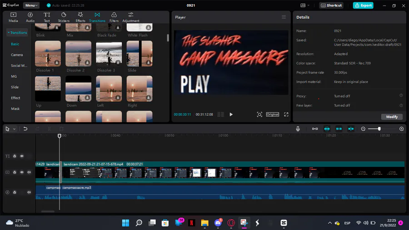Download the Right transition

(149, 98)
